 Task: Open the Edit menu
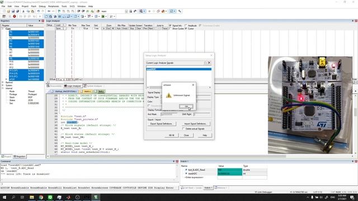click(x=10, y=6)
